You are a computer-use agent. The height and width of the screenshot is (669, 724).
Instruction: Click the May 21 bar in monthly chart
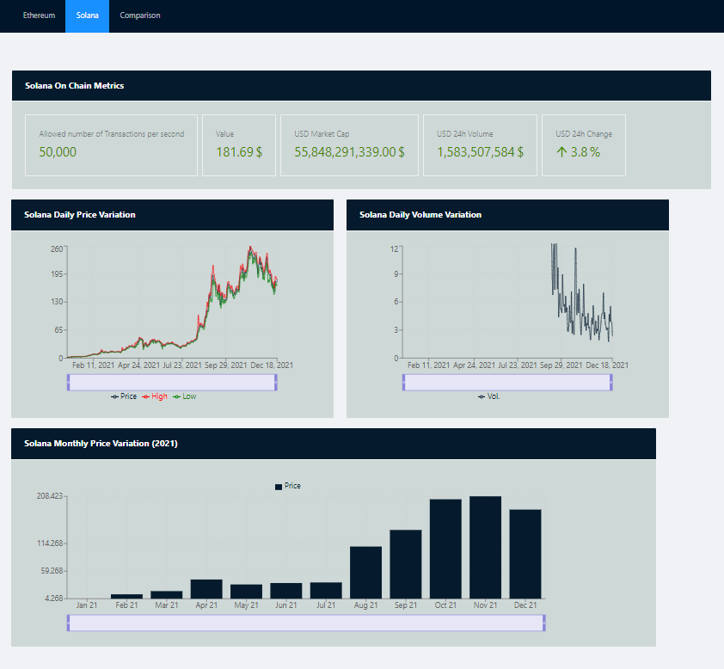click(246, 592)
